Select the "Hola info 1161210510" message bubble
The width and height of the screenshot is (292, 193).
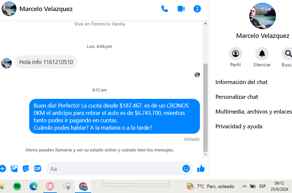click(x=46, y=62)
